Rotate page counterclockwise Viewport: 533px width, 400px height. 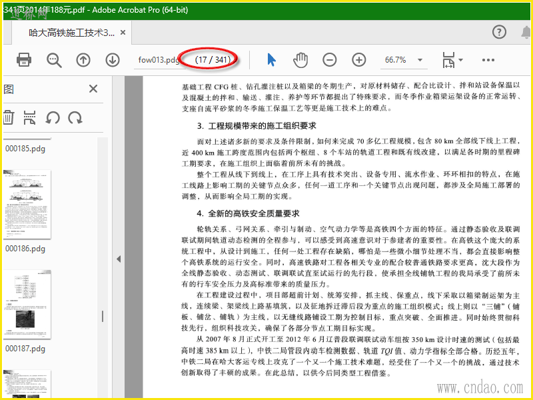[53, 118]
